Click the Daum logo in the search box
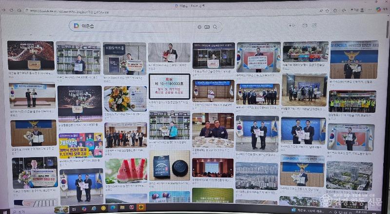This screenshot has width=390, height=214. click(76, 26)
